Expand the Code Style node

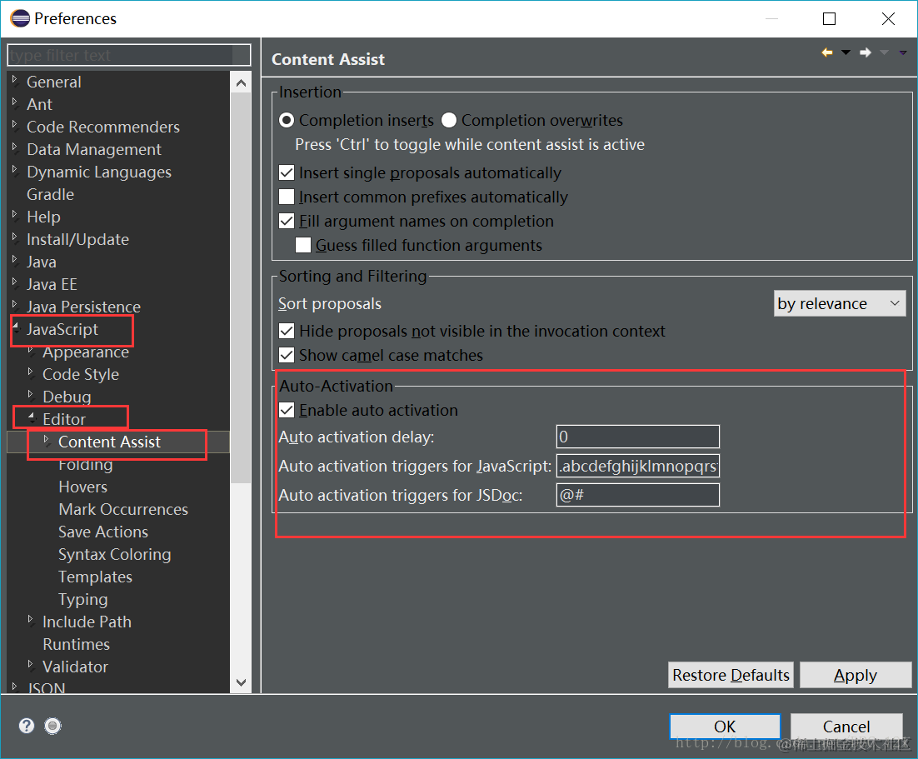coord(31,372)
